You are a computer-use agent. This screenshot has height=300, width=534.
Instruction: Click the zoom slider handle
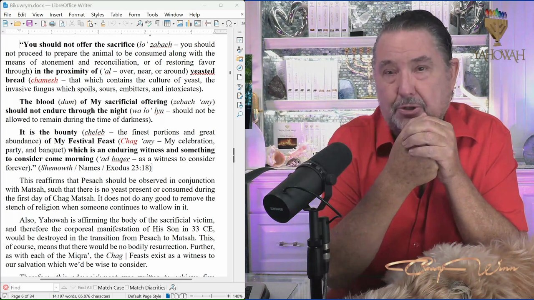[211, 296]
